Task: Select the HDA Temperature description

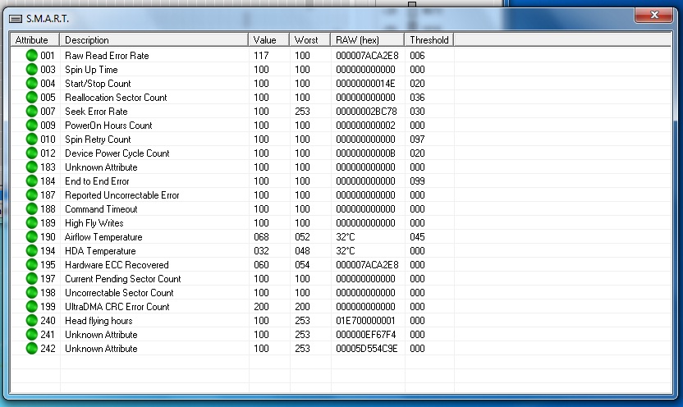Action: 100,251
